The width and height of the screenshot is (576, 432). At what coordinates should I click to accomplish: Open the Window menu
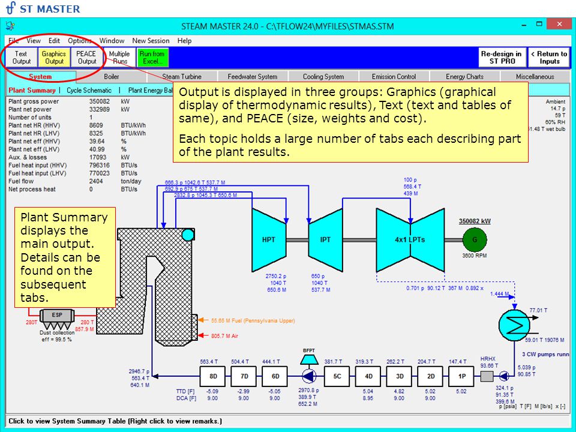tap(112, 41)
